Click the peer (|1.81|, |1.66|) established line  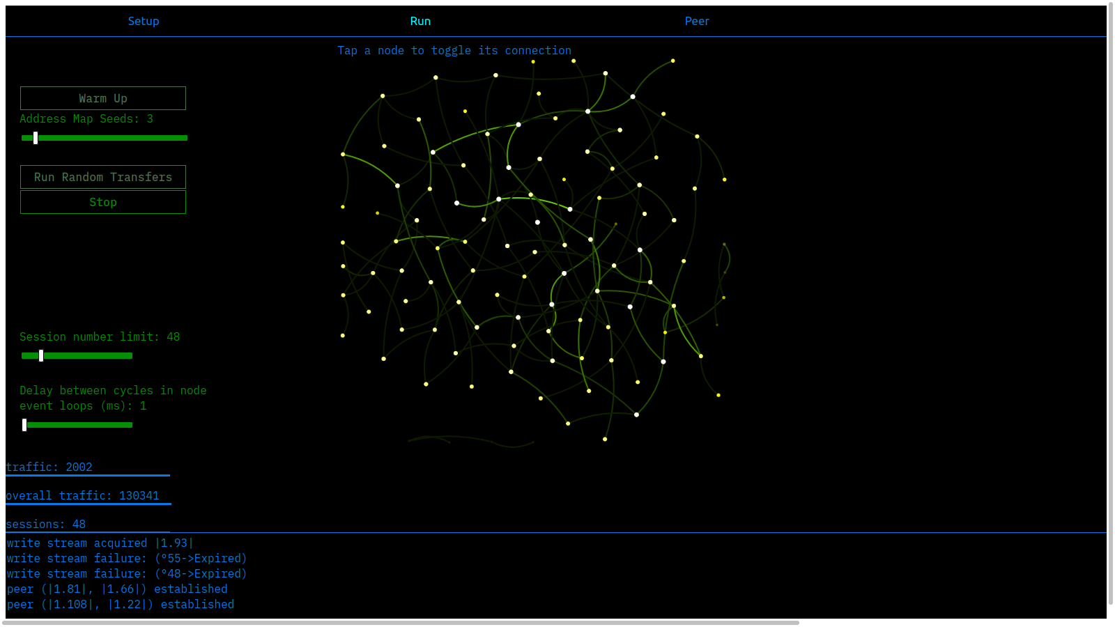(116, 589)
